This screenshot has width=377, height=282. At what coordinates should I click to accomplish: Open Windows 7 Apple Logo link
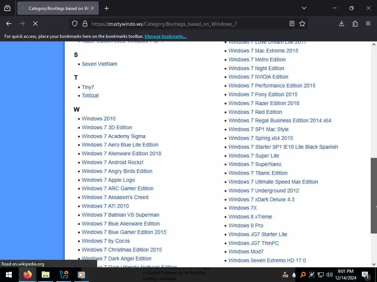pos(108,180)
